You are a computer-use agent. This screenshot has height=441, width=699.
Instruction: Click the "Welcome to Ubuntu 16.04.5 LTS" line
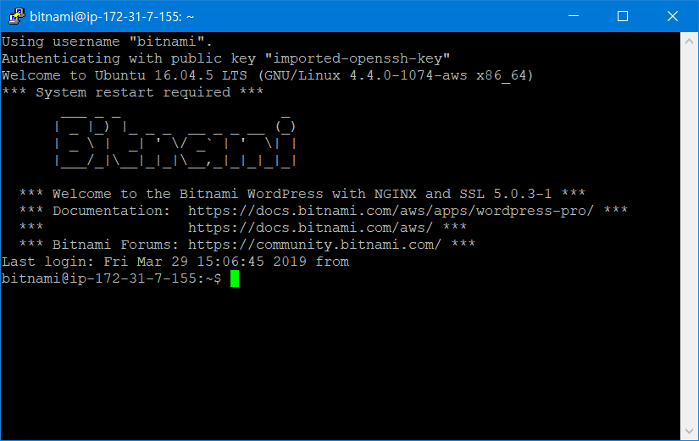(268, 75)
